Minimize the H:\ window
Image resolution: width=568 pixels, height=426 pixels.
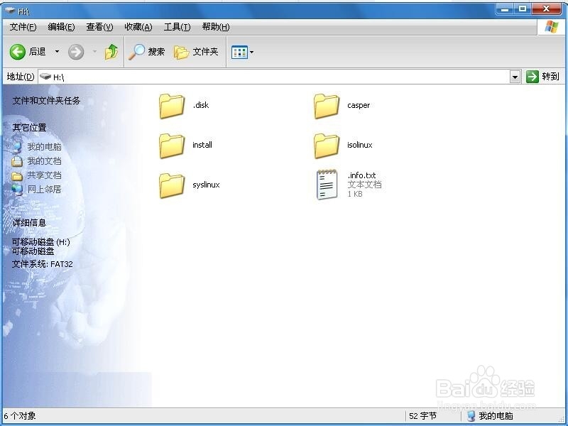point(505,9)
